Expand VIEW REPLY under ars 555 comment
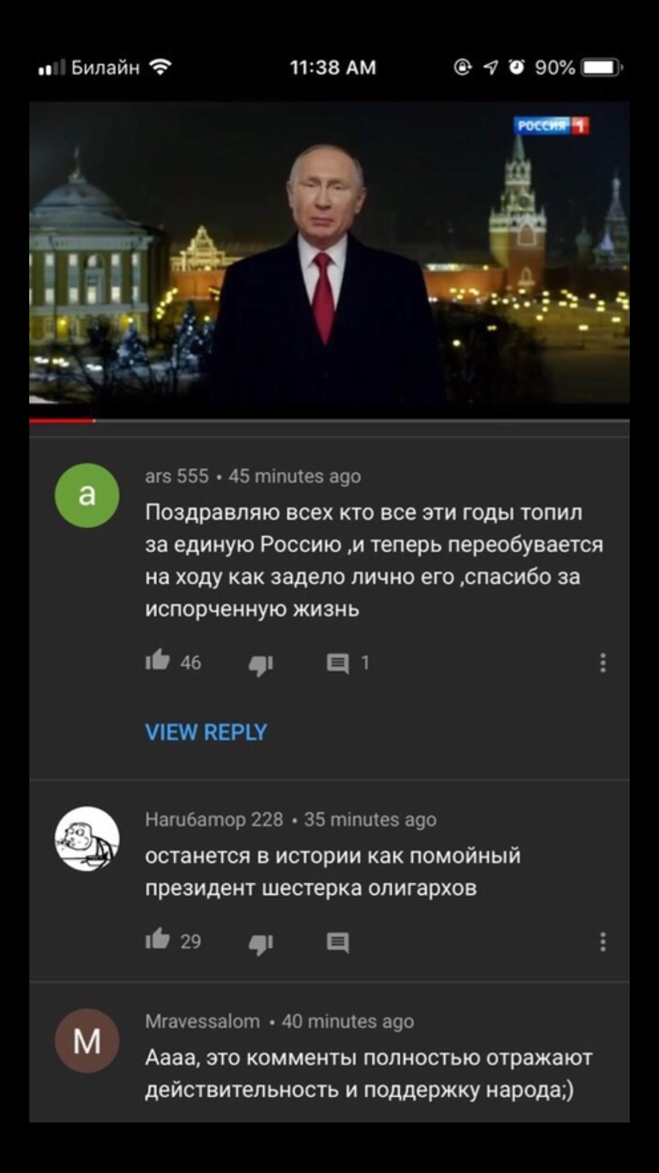This screenshot has width=659, height=1173. 206,732
